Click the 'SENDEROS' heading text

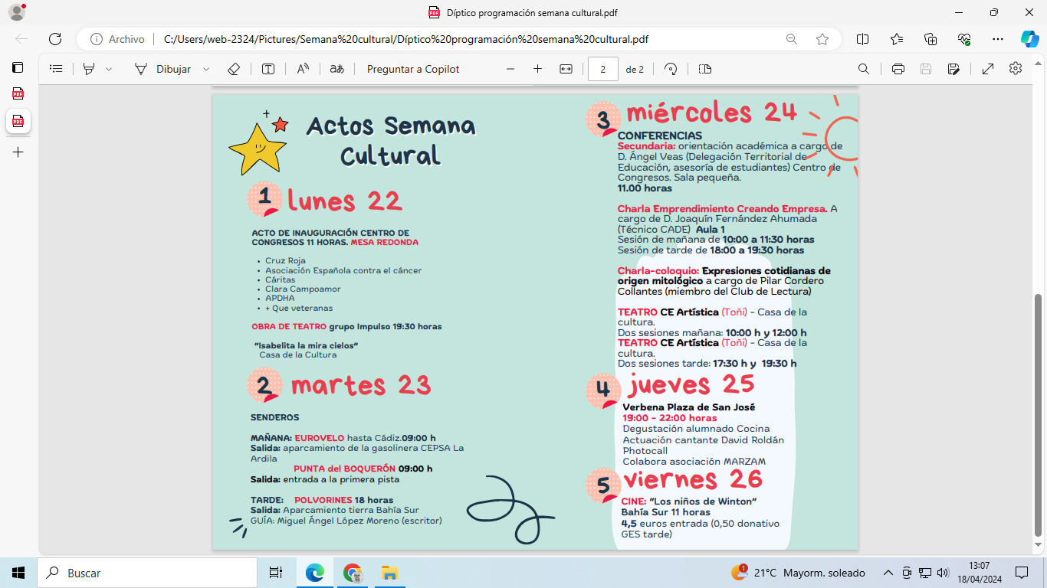pos(275,417)
